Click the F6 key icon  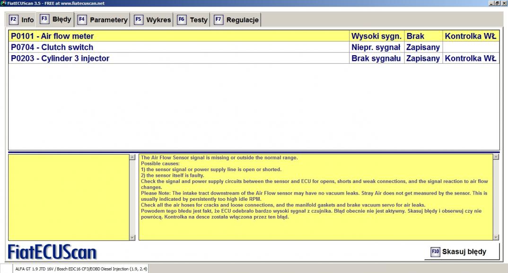click(182, 19)
